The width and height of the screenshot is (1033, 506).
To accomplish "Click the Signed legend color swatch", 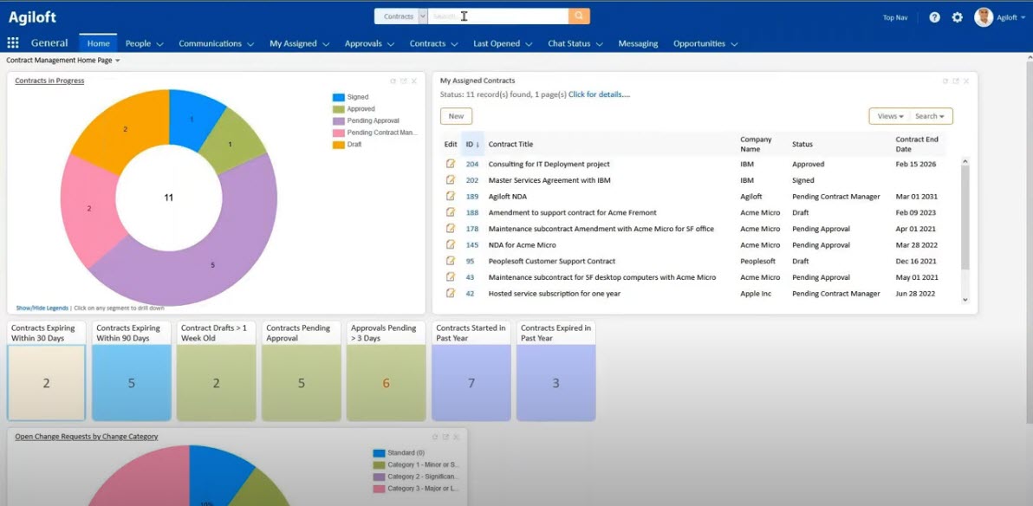I will [339, 97].
